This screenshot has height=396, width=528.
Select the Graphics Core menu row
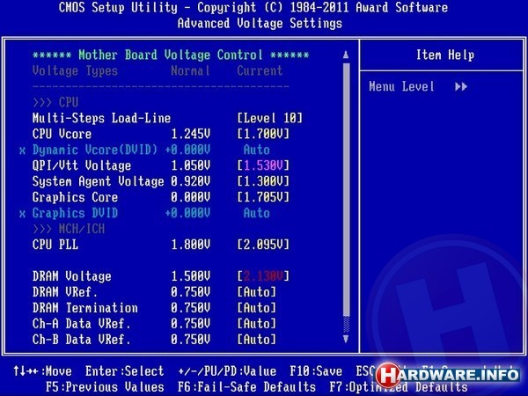(x=75, y=197)
